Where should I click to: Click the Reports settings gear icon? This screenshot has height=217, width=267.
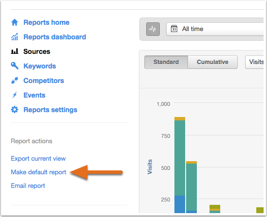click(15, 110)
